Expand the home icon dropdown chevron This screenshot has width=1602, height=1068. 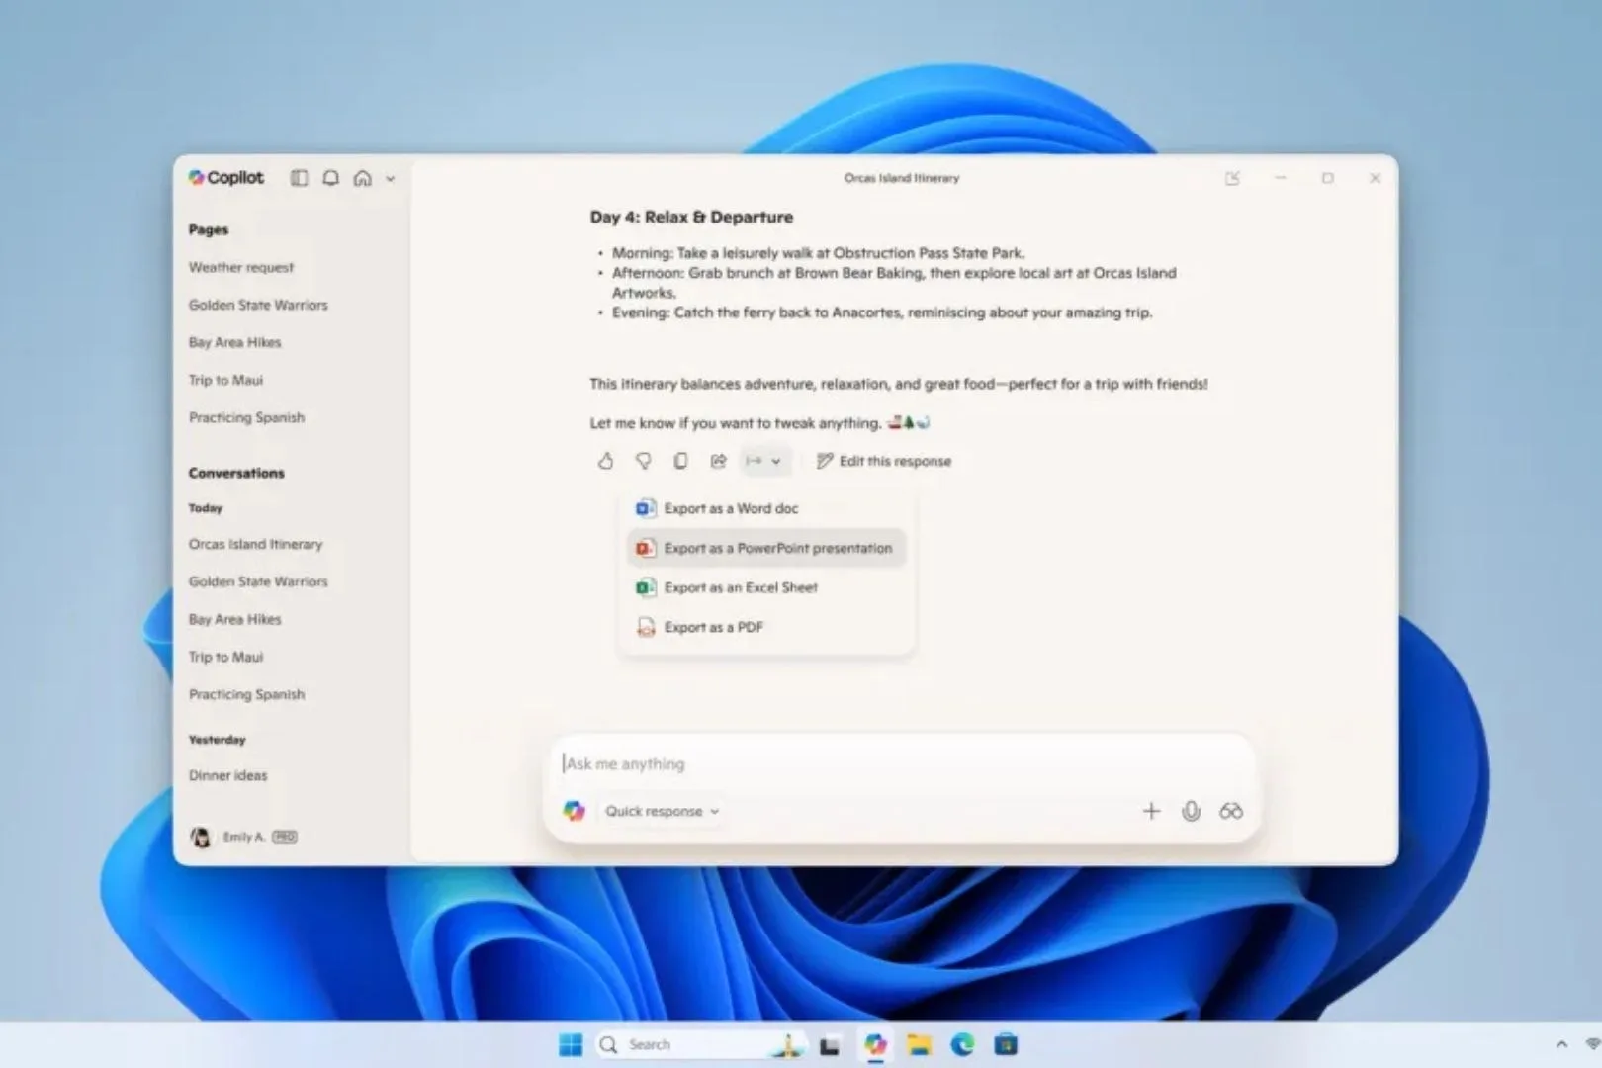(x=391, y=179)
